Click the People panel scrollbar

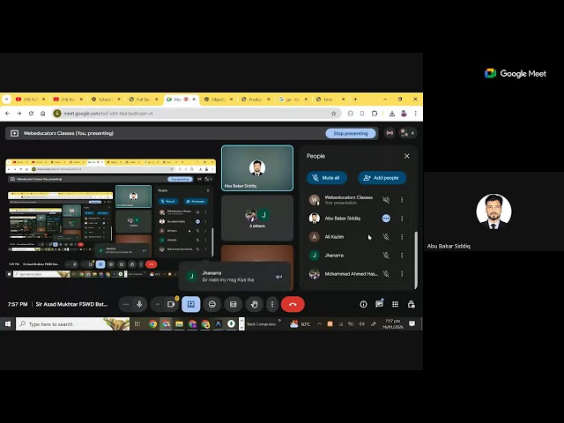tap(416, 260)
